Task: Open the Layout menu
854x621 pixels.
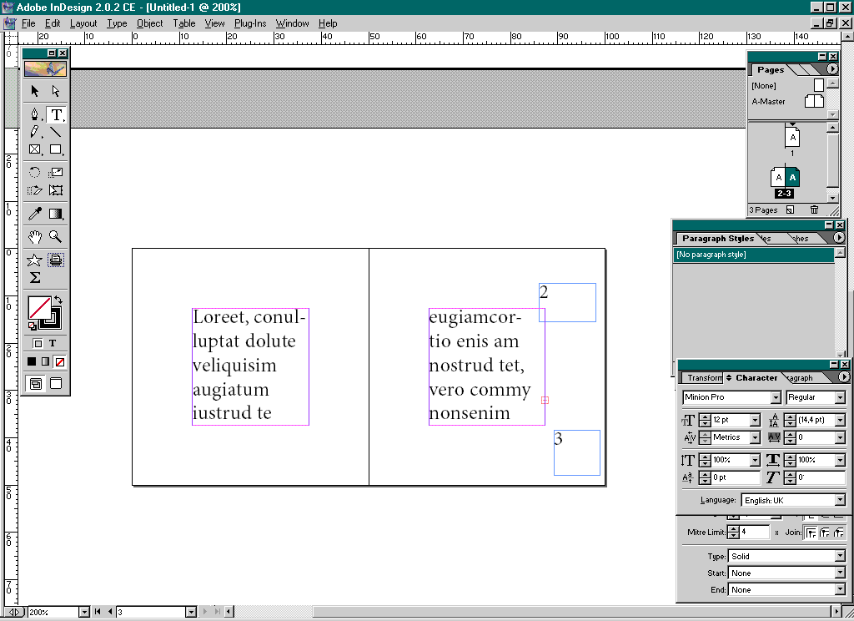Action: point(83,23)
